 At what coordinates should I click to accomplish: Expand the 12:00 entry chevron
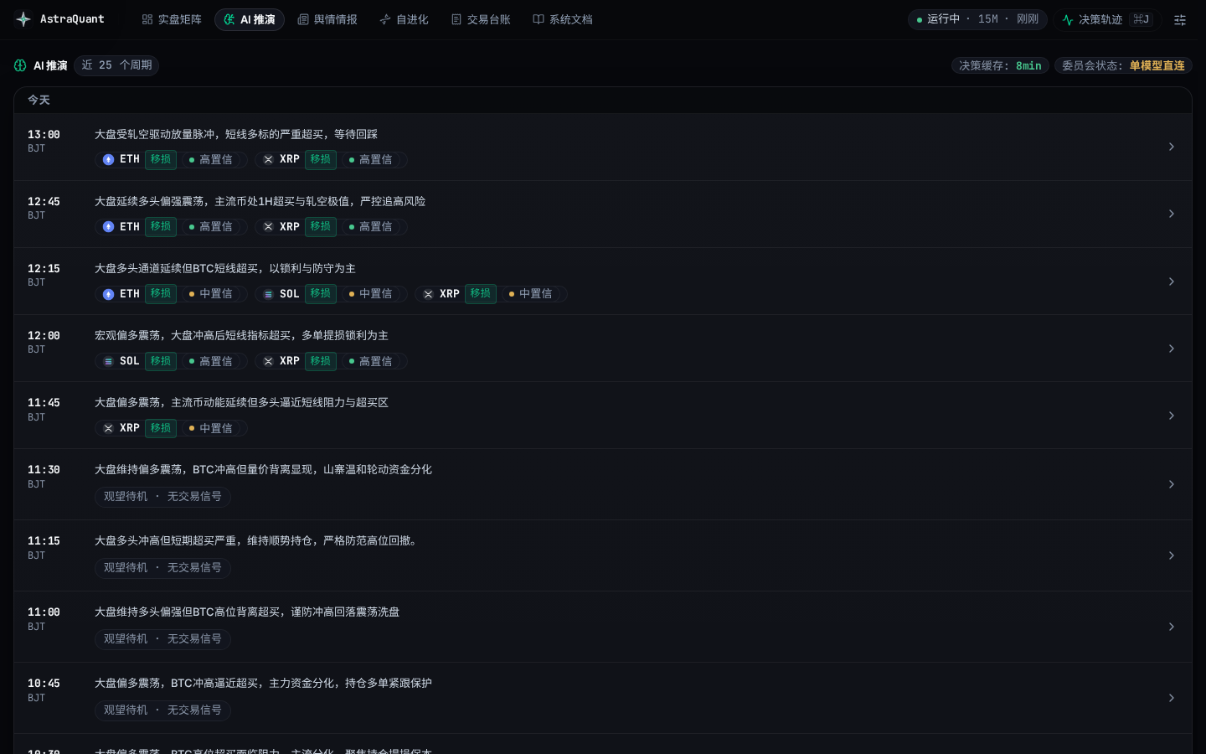[x=1172, y=349]
